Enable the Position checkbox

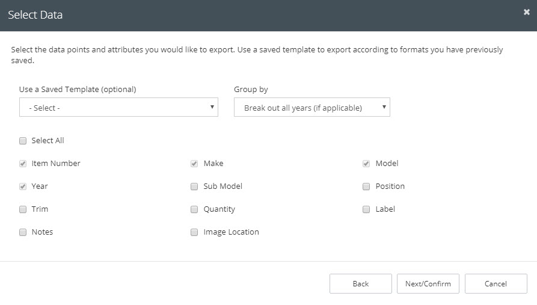click(366, 186)
